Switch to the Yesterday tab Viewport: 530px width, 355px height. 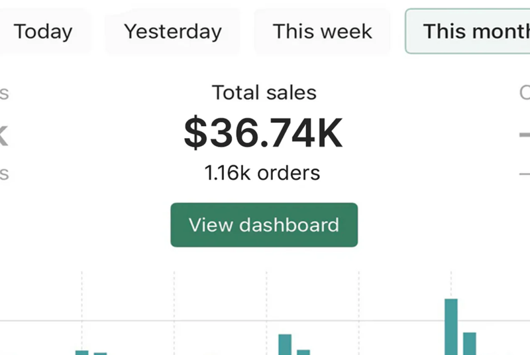(173, 31)
